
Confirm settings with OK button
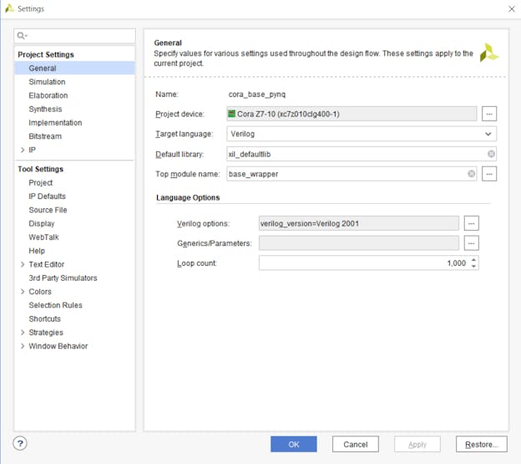(294, 444)
